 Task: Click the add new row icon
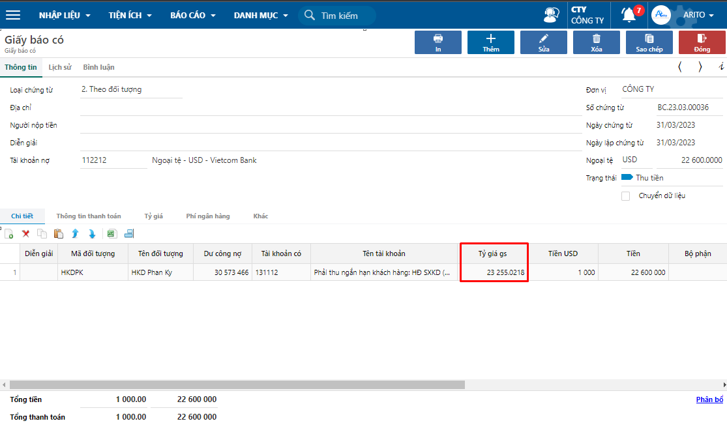pyautogui.click(x=9, y=233)
